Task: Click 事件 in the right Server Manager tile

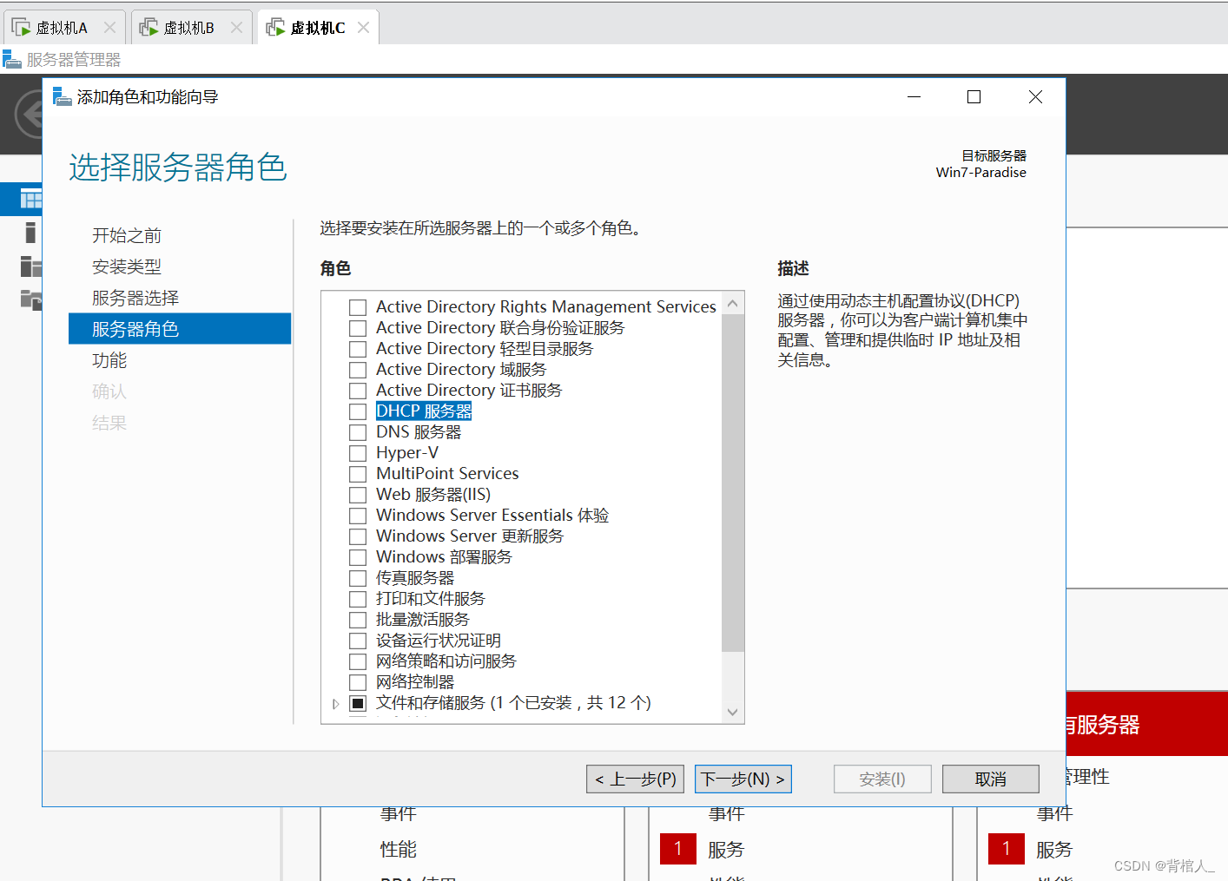Action: point(1055,813)
